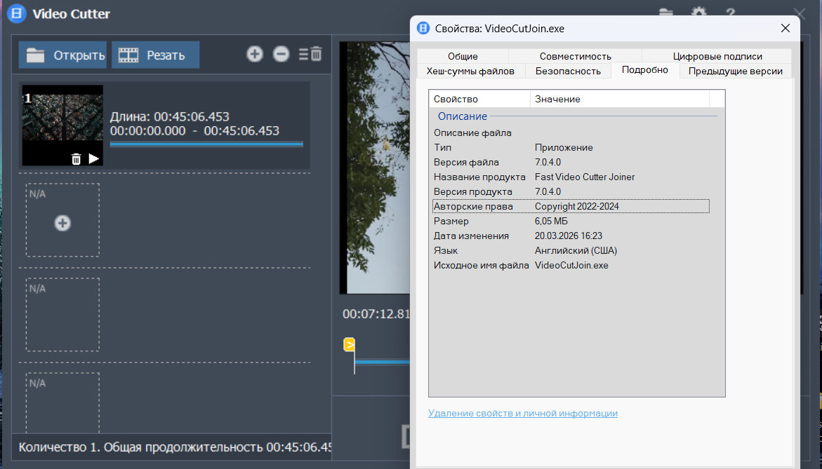Clear the segment list with list-trash icon
This screenshot has width=822, height=469.
[x=310, y=54]
